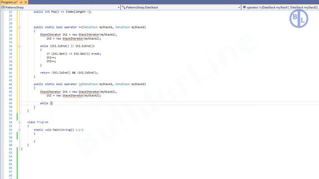Click the 'public int Pop()' code line
The height and width of the screenshot is (179, 319).
coord(62,12)
